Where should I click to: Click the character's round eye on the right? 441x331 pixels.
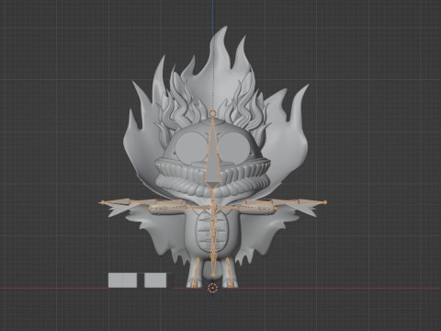point(234,148)
